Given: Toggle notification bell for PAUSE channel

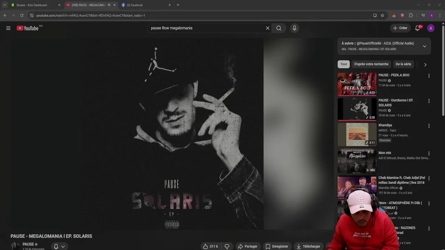Looking at the screenshot, I should tap(59, 247).
